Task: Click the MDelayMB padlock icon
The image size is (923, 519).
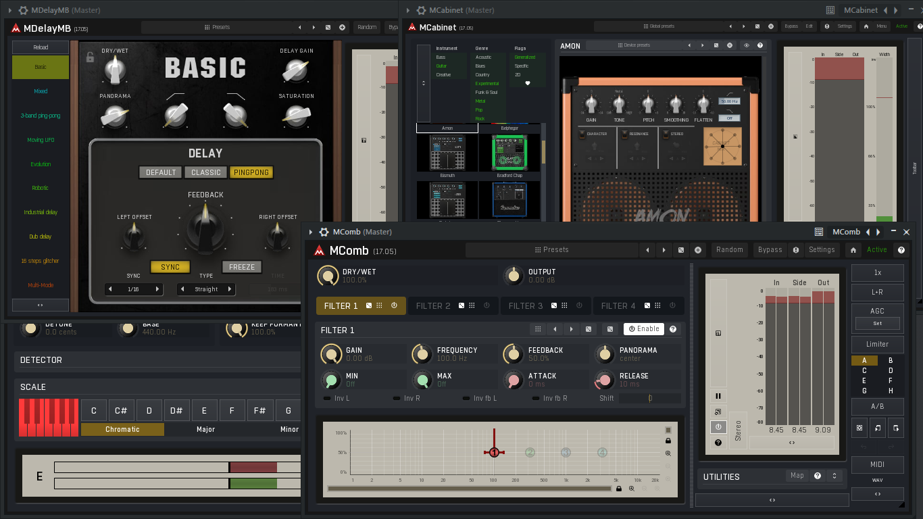Action: (x=91, y=57)
